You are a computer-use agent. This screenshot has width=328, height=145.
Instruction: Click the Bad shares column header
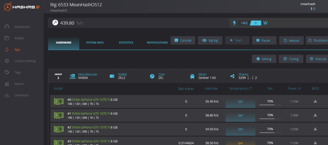pyautogui.click(x=186, y=89)
